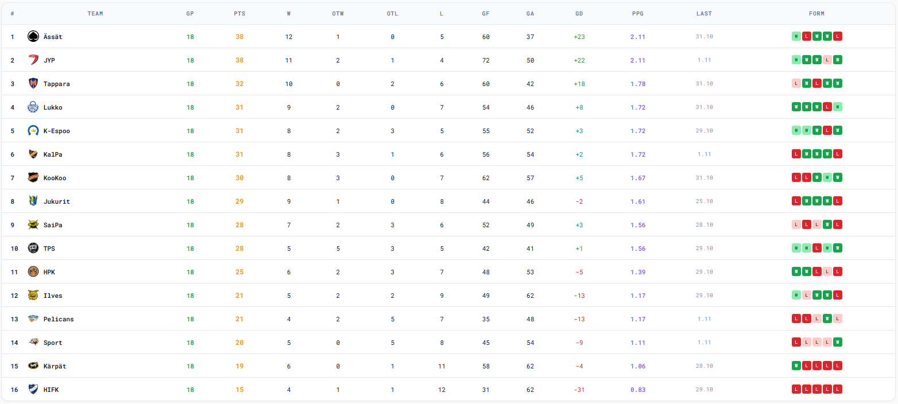Sort by the GD column header
The height and width of the screenshot is (404, 898).
[579, 13]
